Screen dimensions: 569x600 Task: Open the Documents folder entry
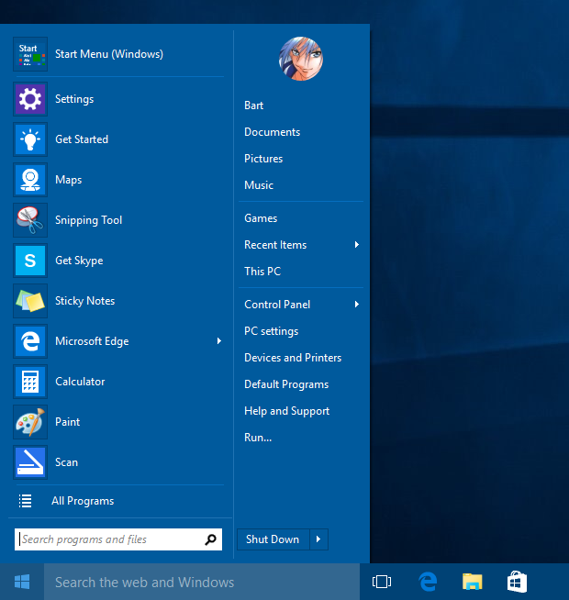(x=272, y=132)
